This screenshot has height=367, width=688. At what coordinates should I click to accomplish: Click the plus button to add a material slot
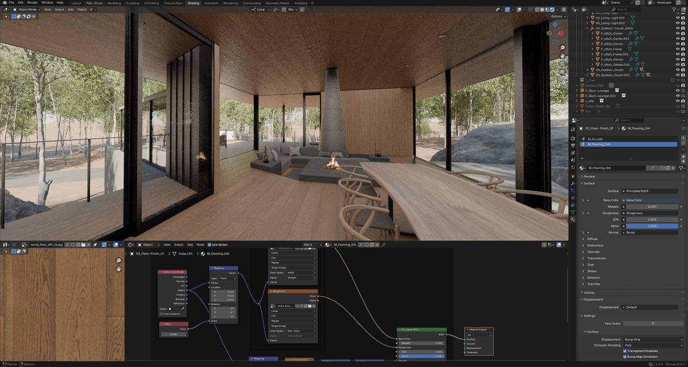(x=683, y=138)
